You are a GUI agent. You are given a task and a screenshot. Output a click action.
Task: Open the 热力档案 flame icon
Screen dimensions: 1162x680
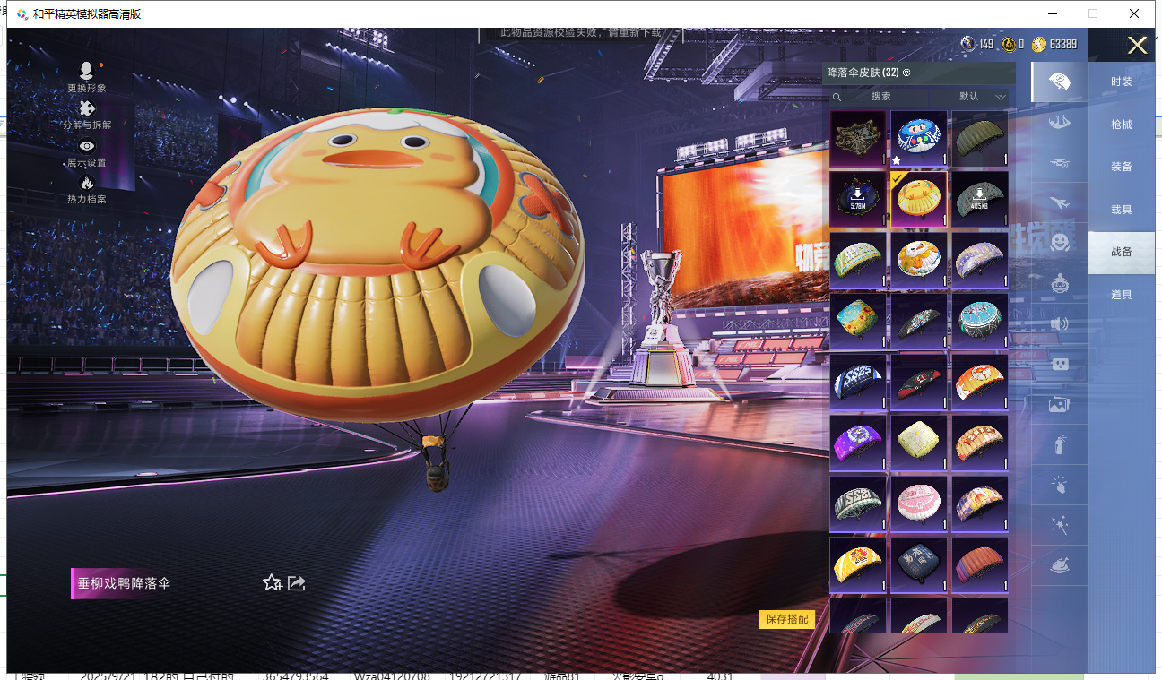pyautogui.click(x=87, y=185)
